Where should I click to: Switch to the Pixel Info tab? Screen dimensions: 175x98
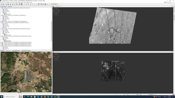[10, 7]
